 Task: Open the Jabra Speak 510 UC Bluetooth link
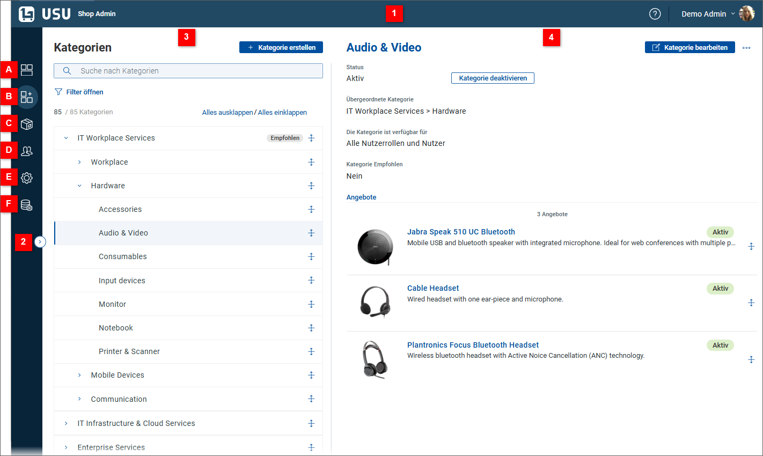pos(461,232)
